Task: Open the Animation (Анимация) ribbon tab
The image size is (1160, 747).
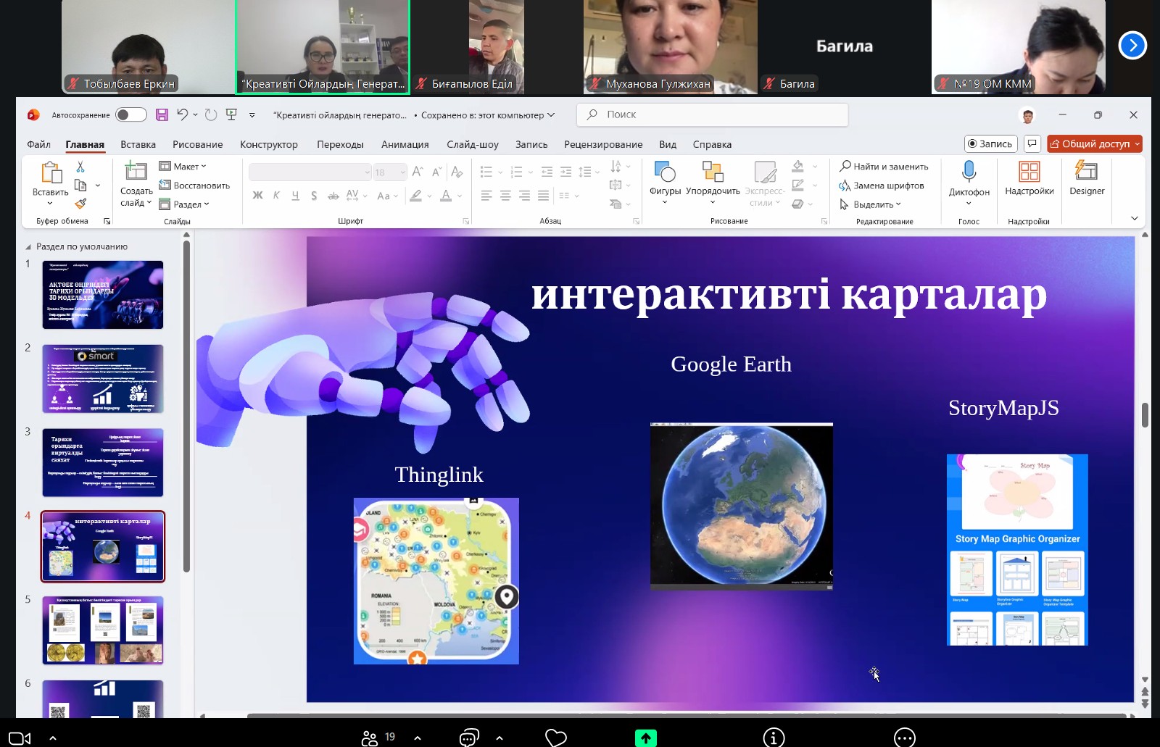Action: click(x=405, y=144)
